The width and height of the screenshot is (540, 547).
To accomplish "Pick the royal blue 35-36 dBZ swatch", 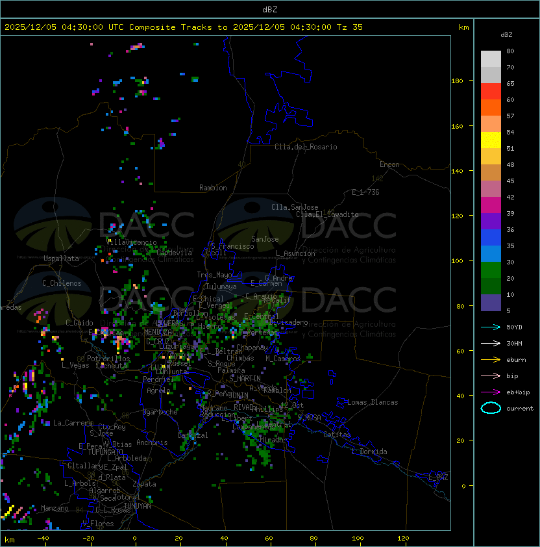I will pos(491,237).
